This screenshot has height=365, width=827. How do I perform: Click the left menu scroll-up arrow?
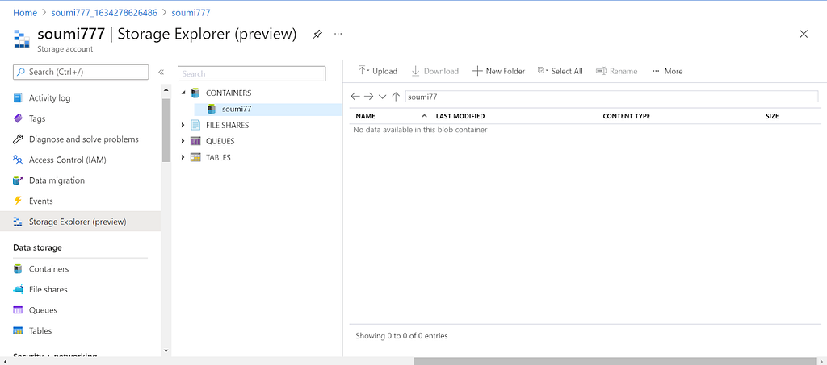coord(166,92)
